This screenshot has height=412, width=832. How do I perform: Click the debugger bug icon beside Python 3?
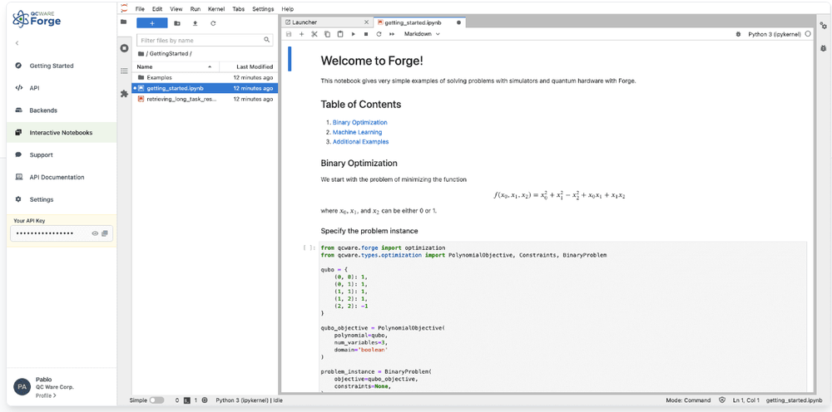[738, 34]
